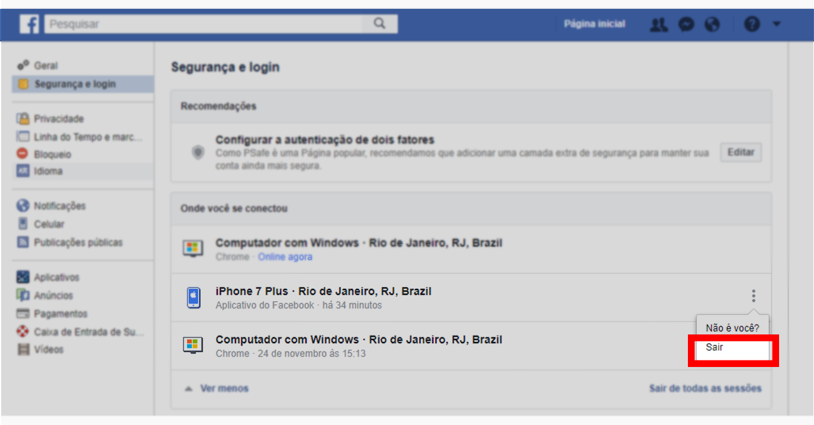Open the Messenger icon in top bar

(686, 24)
